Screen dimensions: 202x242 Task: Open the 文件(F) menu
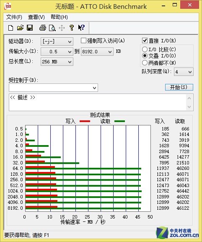14,17
